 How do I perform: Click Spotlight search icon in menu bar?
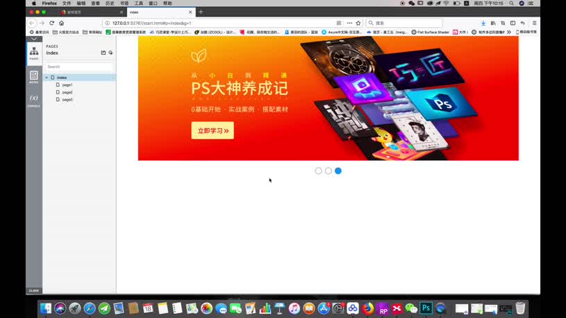click(x=512, y=3)
